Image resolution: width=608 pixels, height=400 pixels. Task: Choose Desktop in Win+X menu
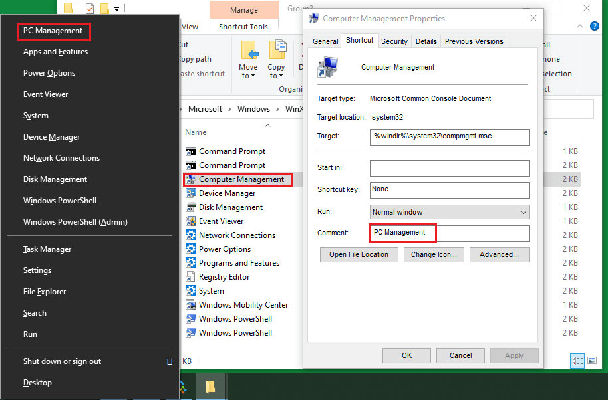coord(38,383)
